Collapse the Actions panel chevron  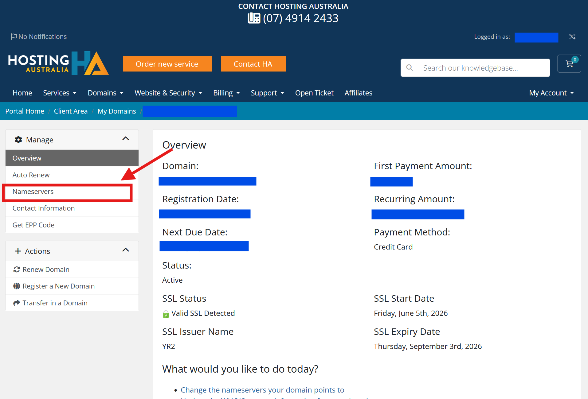(126, 250)
